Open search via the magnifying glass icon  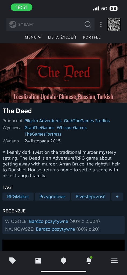(x=88, y=24)
